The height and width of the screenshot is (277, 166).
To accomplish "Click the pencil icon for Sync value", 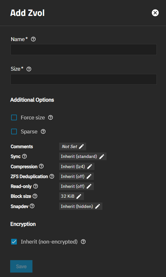I will point(102,157).
